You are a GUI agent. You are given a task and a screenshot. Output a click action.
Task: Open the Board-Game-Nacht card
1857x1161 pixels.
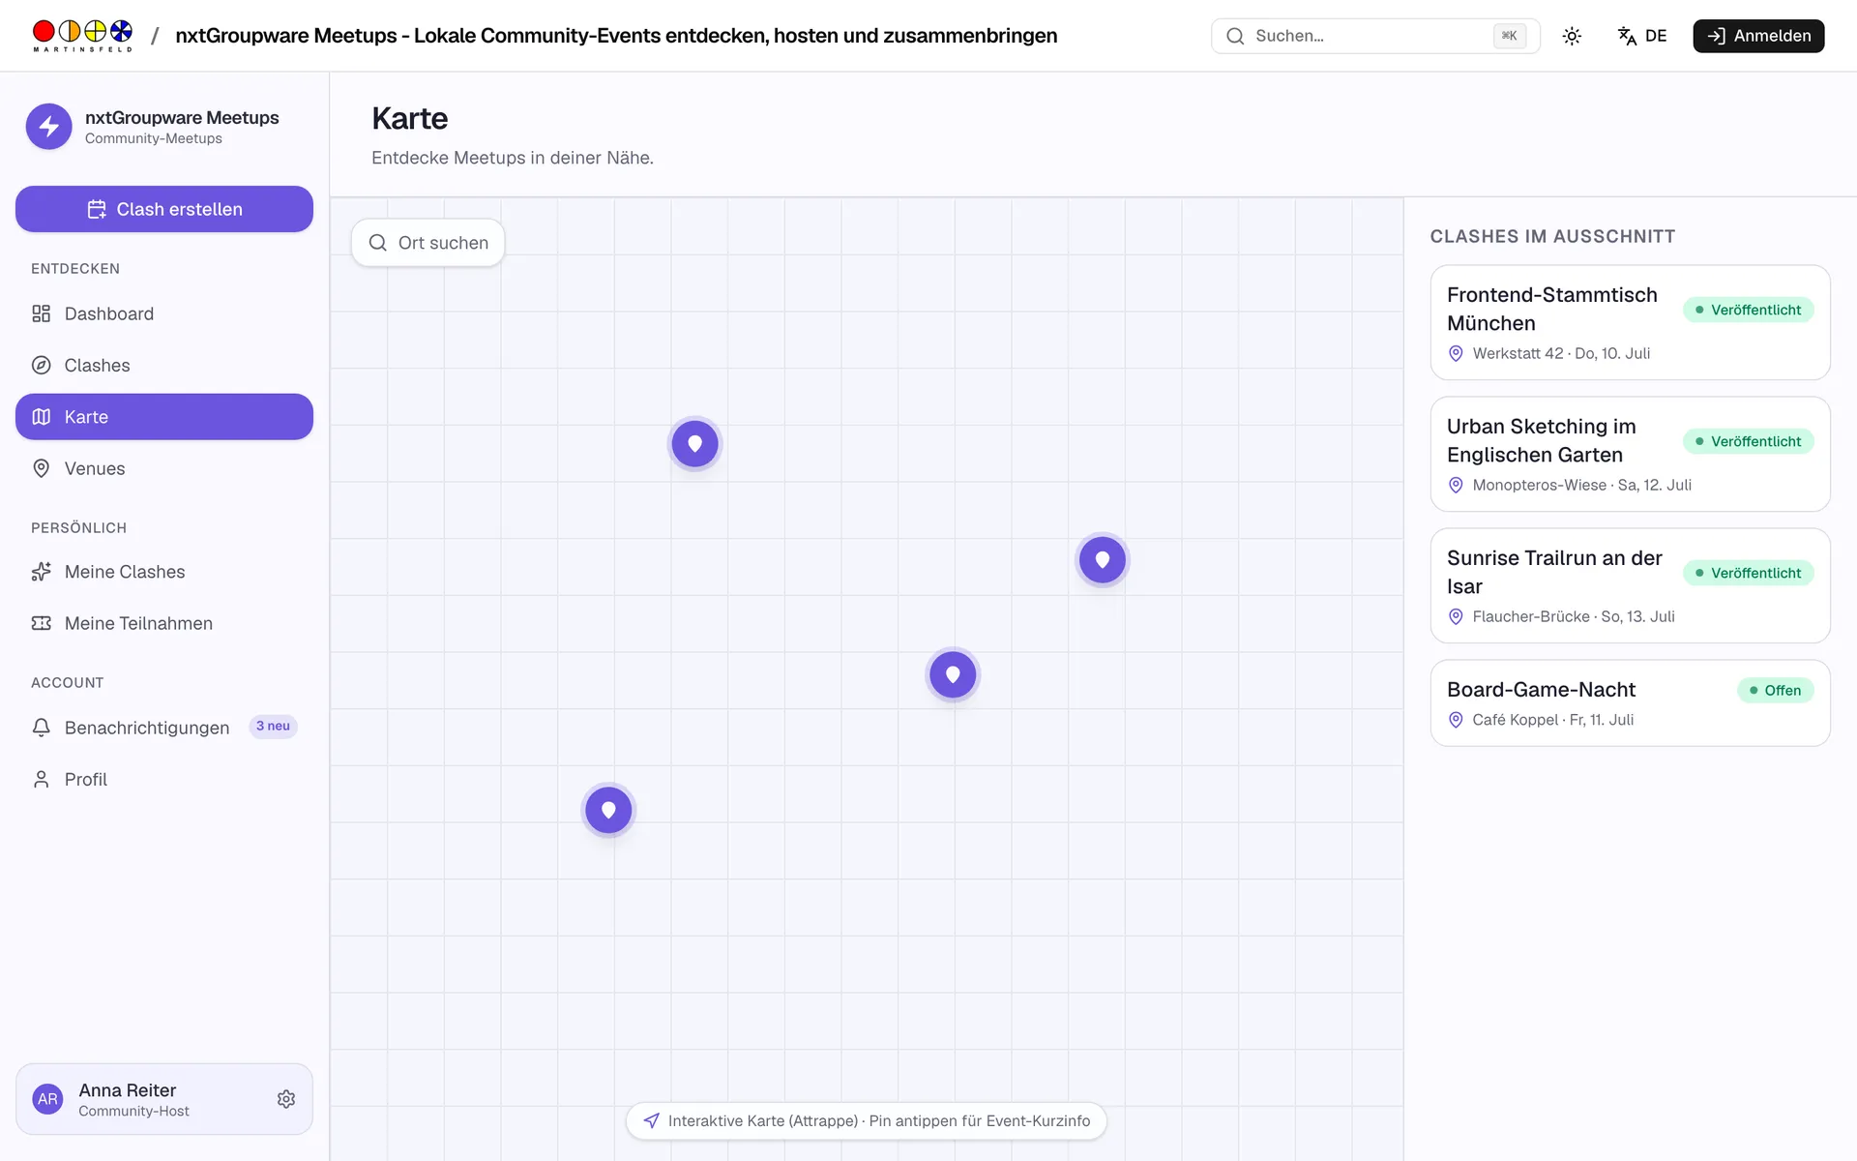point(1630,702)
